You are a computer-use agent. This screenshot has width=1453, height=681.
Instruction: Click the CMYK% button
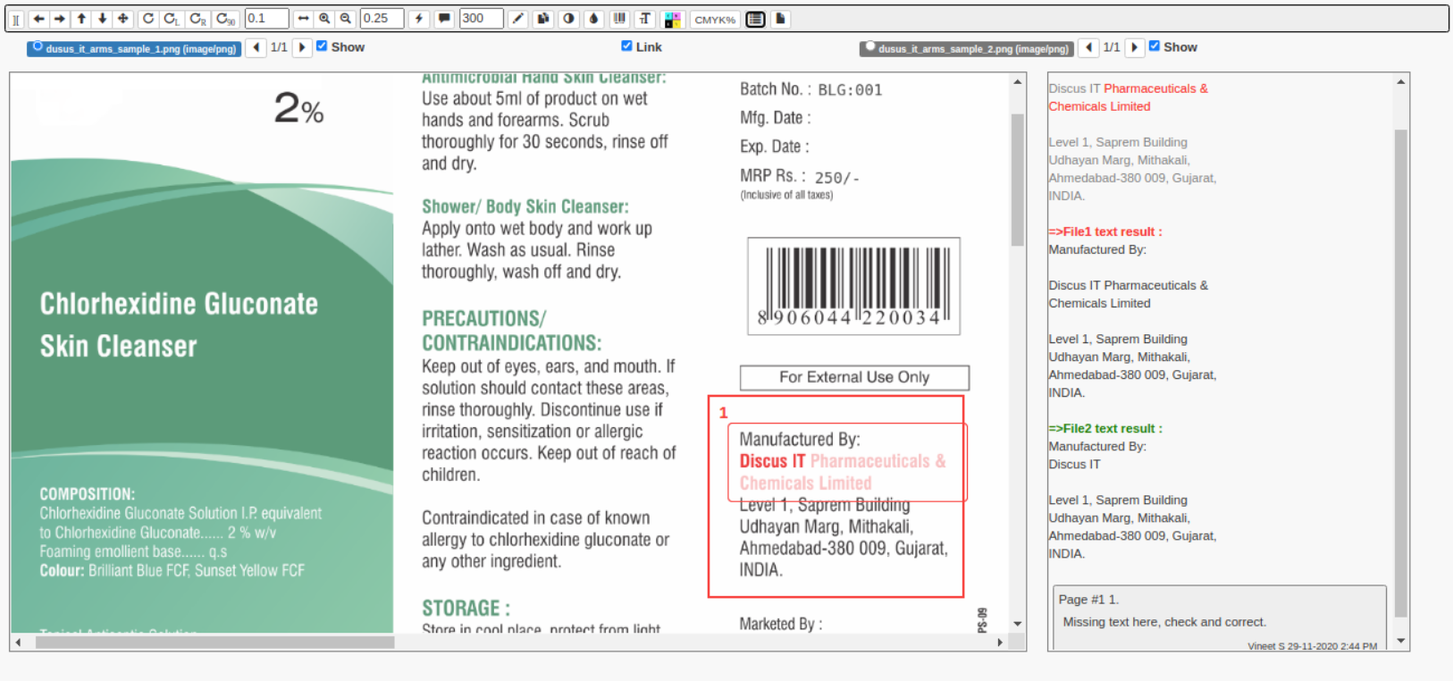point(715,19)
